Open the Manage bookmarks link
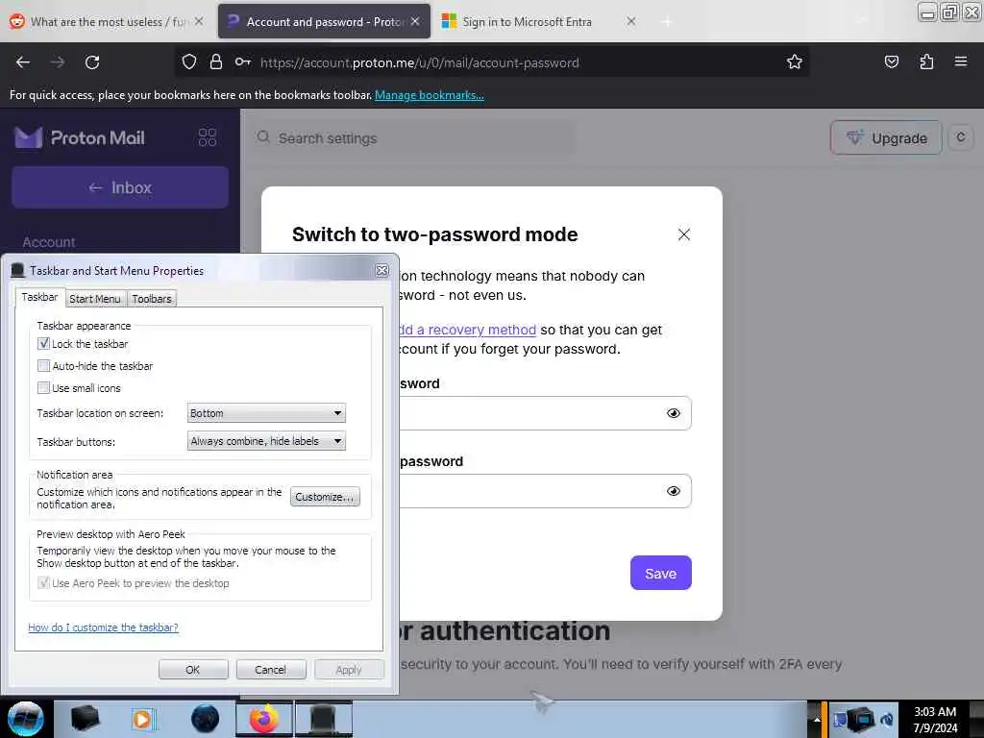 (430, 95)
